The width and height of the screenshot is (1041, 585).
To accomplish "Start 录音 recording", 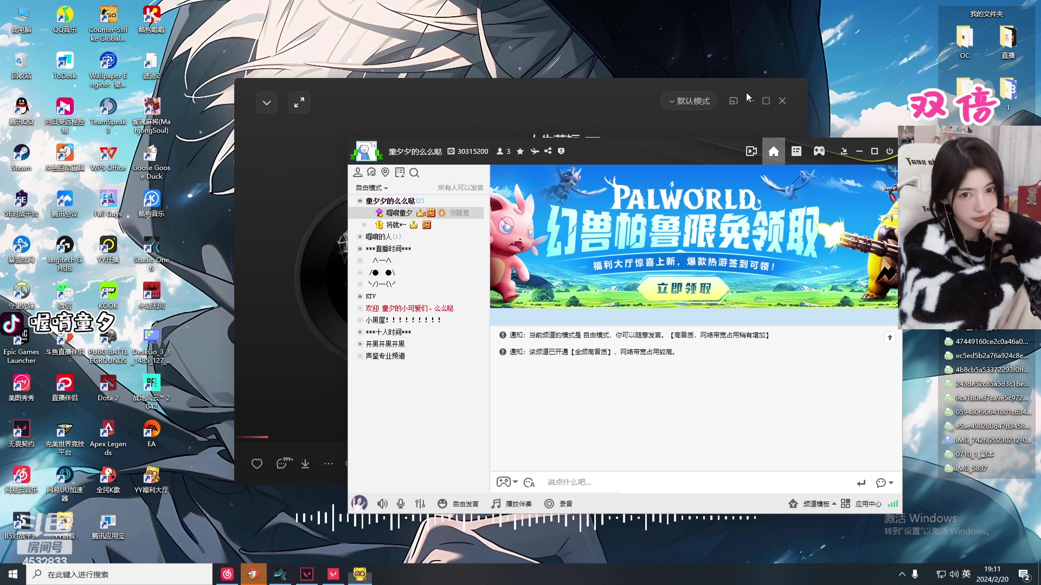I will tap(558, 504).
